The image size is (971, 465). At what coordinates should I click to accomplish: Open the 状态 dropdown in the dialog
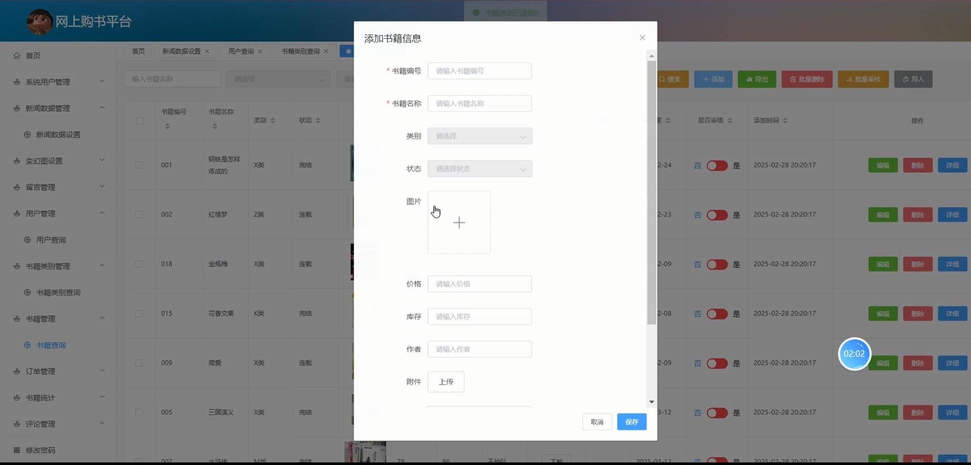[480, 169]
